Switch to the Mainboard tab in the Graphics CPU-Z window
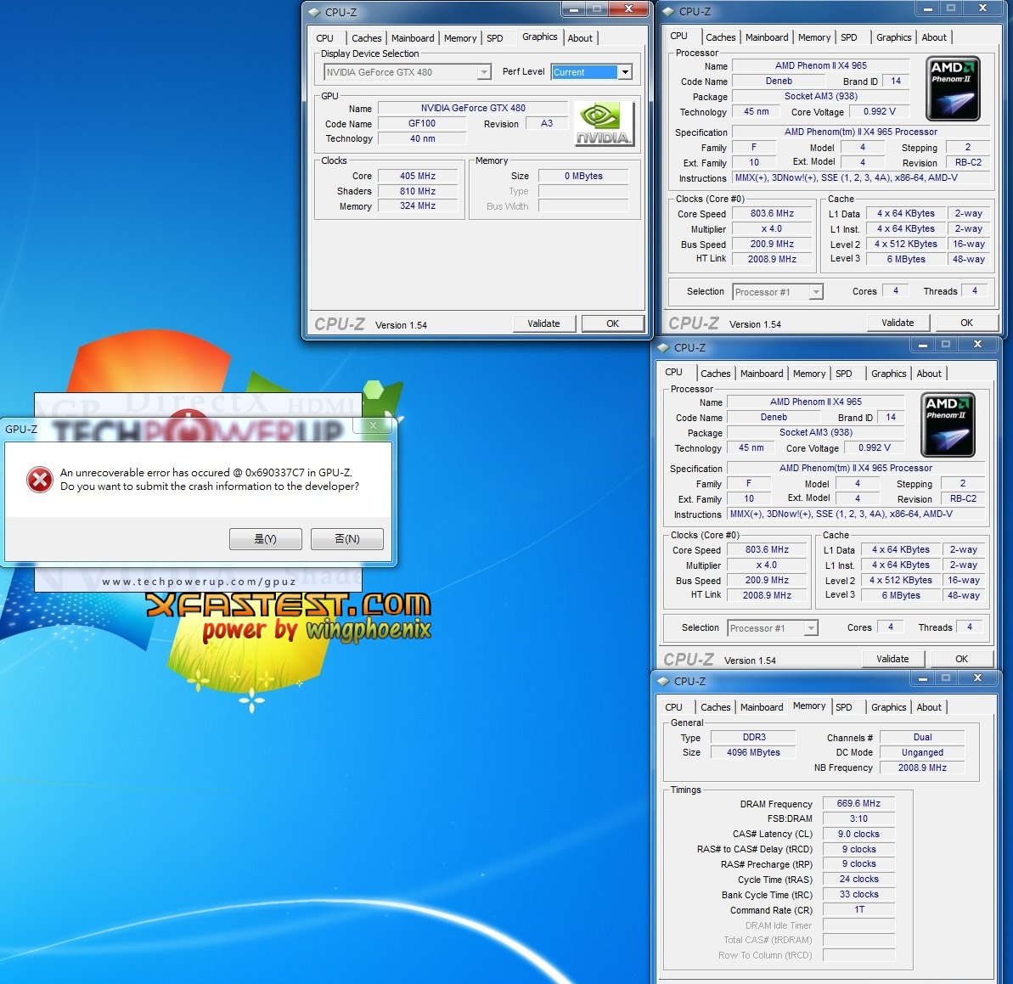1013x984 pixels. 413,38
